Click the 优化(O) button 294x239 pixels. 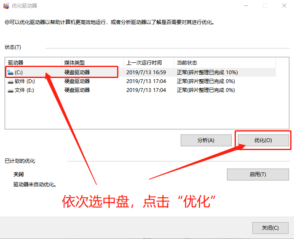(263, 140)
